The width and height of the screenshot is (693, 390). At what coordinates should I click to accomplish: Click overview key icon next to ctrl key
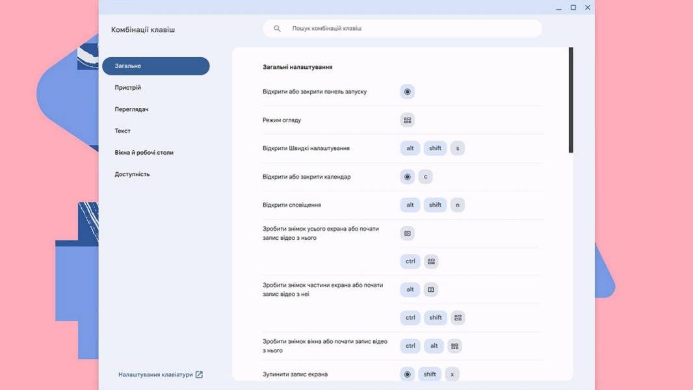pyautogui.click(x=432, y=261)
